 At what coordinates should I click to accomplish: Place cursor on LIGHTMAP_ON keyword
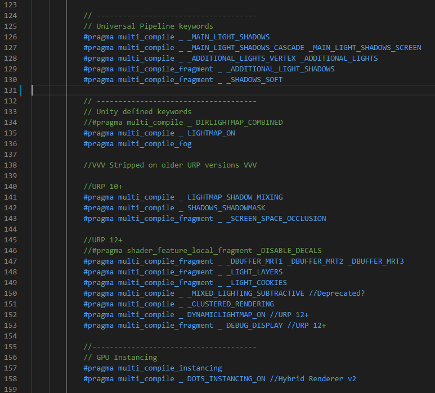point(211,133)
